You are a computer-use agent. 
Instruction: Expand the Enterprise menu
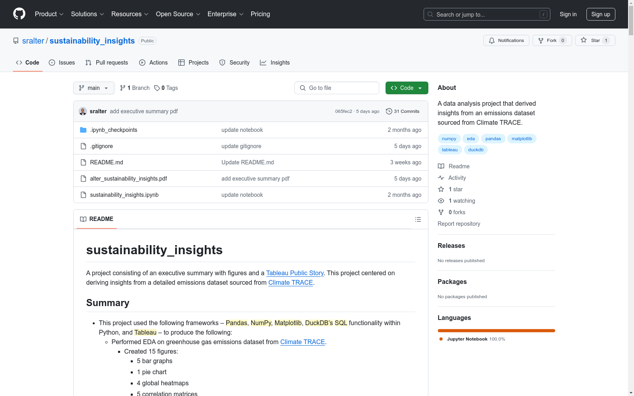click(x=225, y=14)
